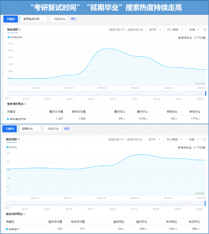Open 近7天 dropdown in 考研复试时间 panel
Image resolution: width=209 pixels, height=234 pixels.
pos(155,29)
